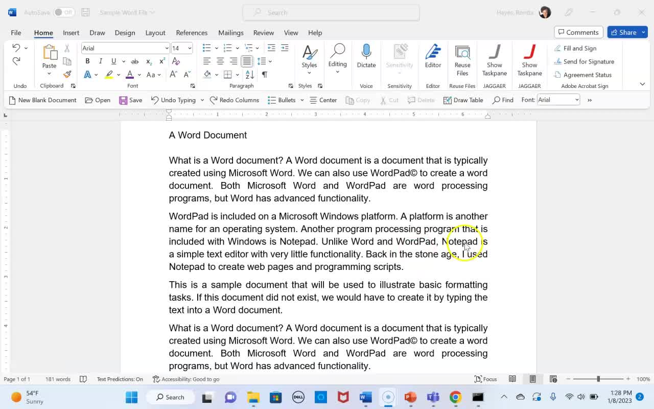Decrease paragraph indent
Screen dimensions: 654x409
[x=271, y=48]
